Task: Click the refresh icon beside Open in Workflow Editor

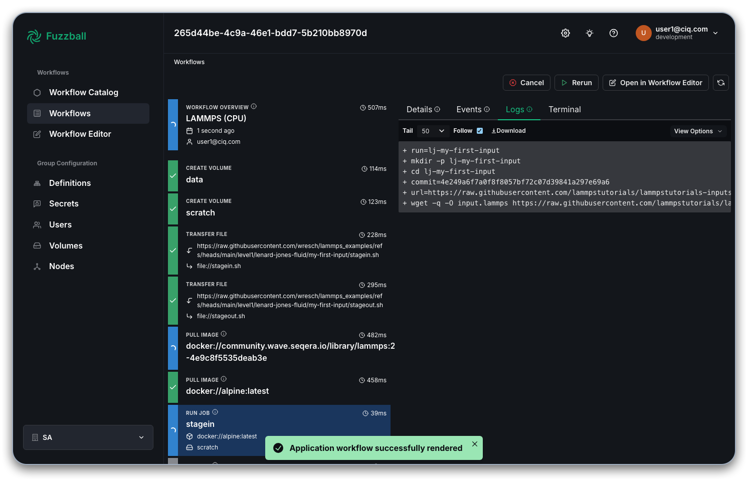Action: click(721, 83)
